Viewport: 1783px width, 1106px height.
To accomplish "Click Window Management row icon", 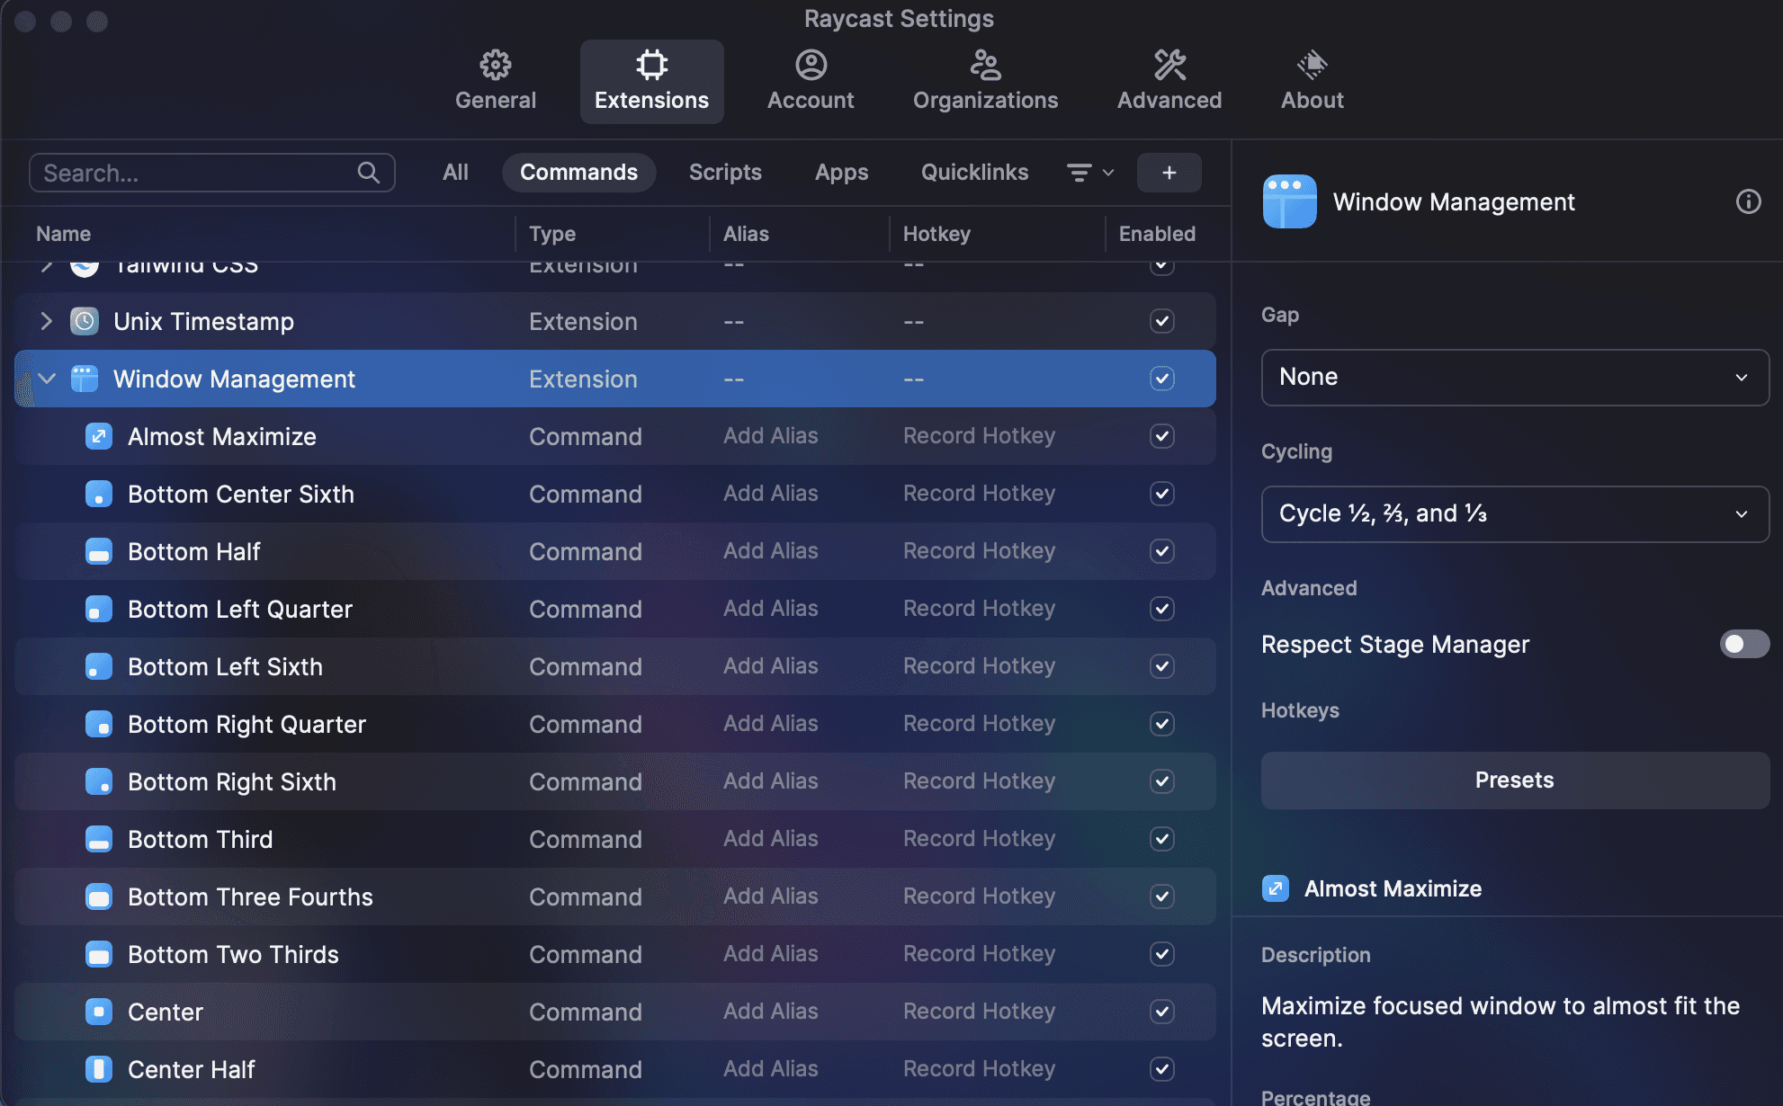I will tap(85, 379).
